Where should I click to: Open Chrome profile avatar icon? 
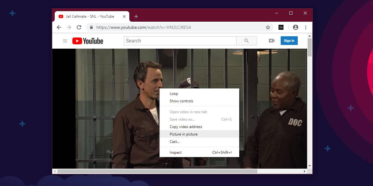coord(296,27)
